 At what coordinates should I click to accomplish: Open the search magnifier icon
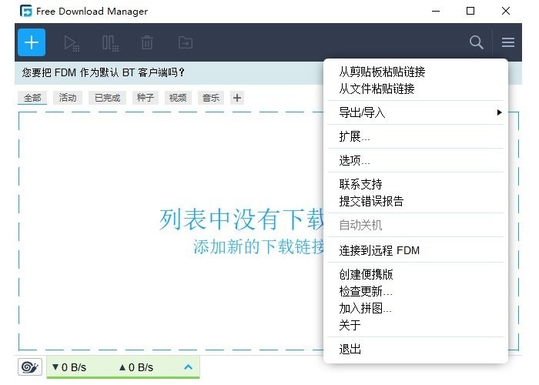tap(477, 42)
